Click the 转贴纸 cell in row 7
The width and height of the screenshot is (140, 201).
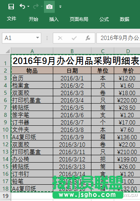click(x=32, y=107)
